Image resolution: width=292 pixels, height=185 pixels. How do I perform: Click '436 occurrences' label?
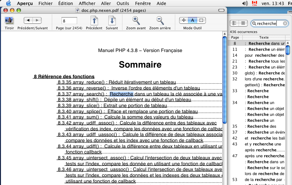[243, 32]
